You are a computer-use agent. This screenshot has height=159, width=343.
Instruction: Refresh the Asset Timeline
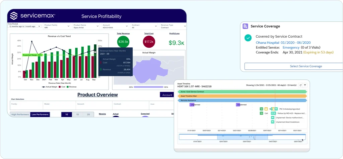point(300,85)
